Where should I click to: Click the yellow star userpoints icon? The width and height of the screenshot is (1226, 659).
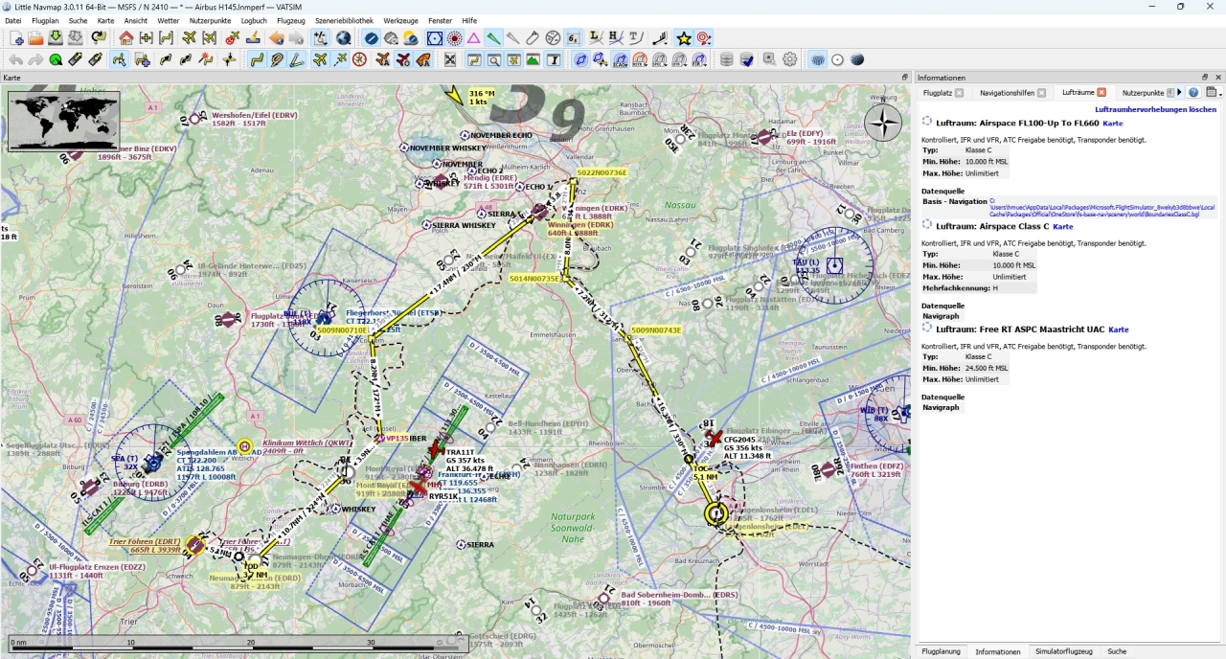[684, 38]
